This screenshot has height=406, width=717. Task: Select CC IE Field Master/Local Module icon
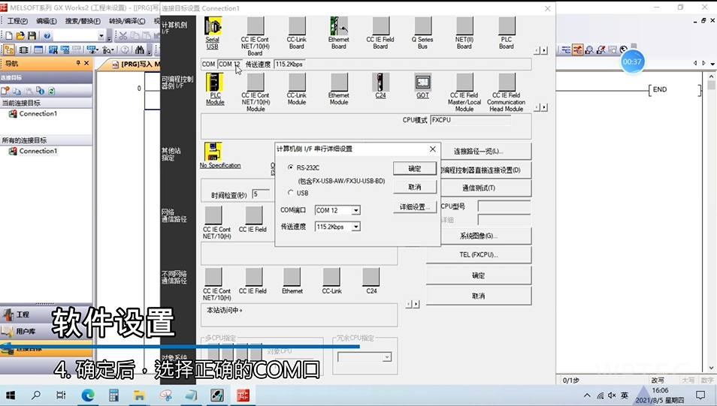pos(464,83)
